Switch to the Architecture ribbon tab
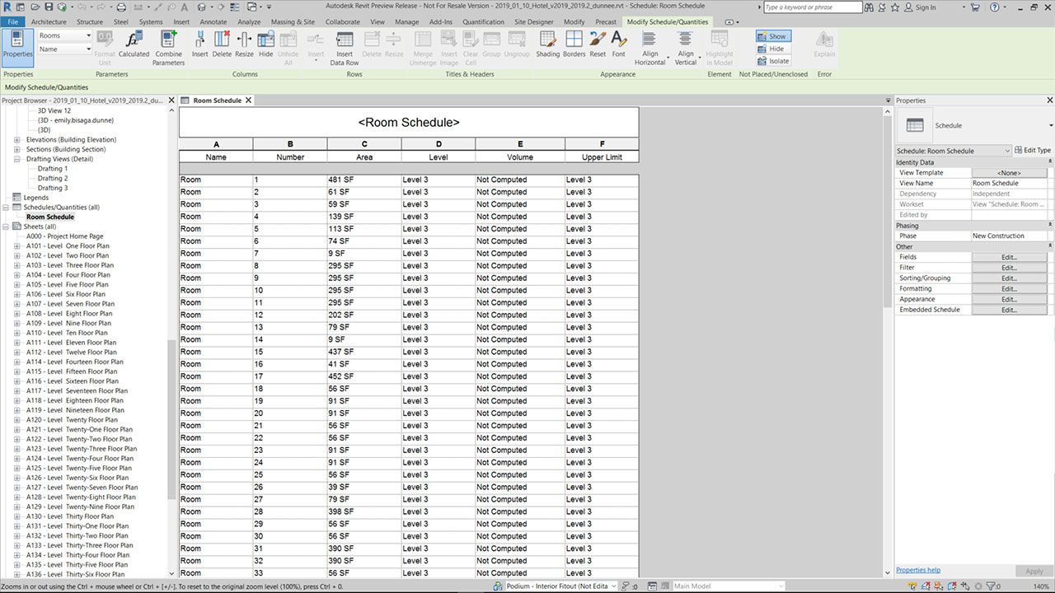 point(49,22)
